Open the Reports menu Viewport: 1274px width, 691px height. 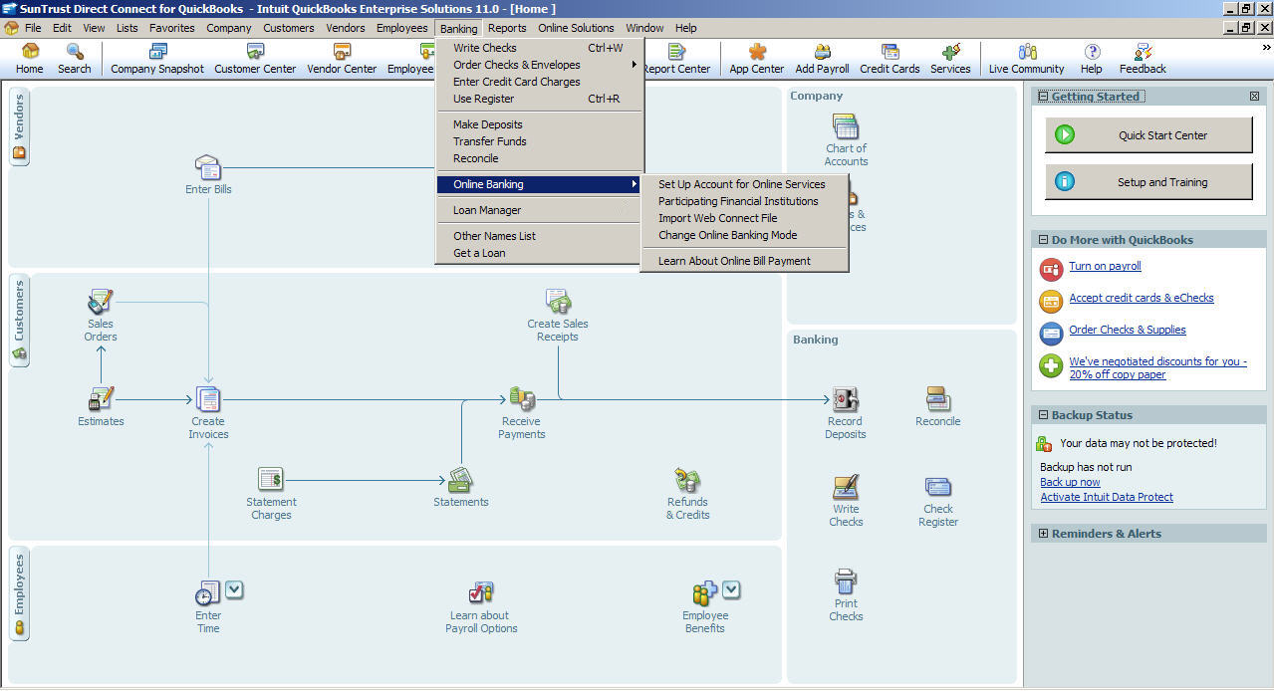[x=507, y=28]
